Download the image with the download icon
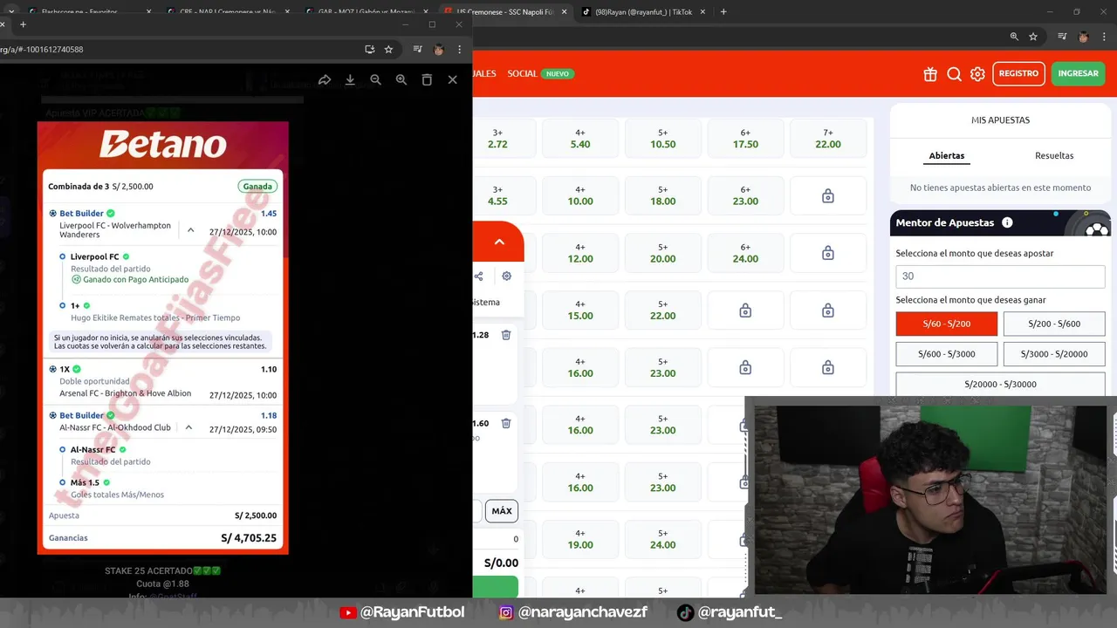Screen dimensions: 1117x628 tap(350, 79)
